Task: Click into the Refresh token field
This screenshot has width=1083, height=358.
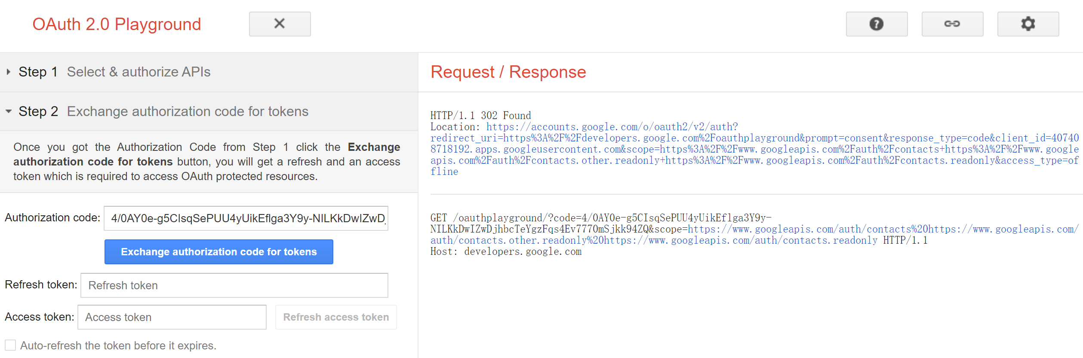Action: tap(234, 285)
